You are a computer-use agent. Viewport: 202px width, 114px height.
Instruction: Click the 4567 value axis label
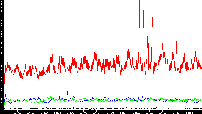[x=2, y=89]
